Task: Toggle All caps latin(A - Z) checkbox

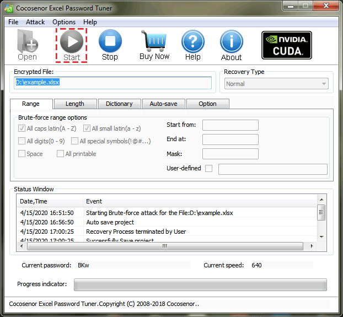Action: pos(22,128)
